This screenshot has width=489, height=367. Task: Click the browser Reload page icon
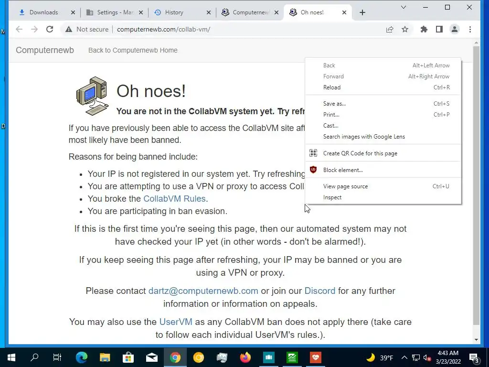click(x=50, y=29)
